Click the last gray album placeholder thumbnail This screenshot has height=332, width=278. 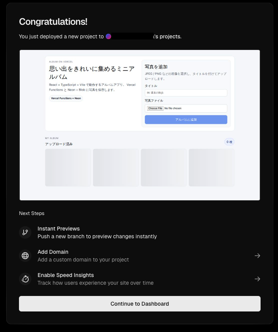(211, 167)
